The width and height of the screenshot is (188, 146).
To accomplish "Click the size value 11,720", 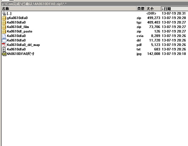I will click(x=155, y=40).
